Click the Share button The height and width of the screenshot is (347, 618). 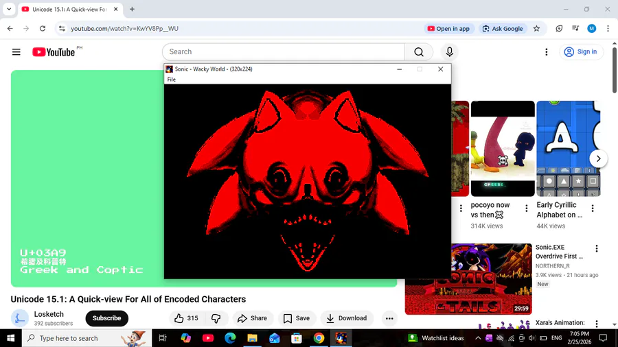point(252,318)
